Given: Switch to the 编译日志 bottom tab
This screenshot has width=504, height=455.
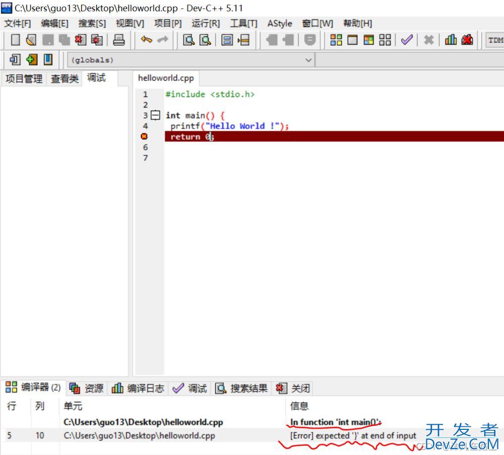Looking at the screenshot, I should point(138,388).
